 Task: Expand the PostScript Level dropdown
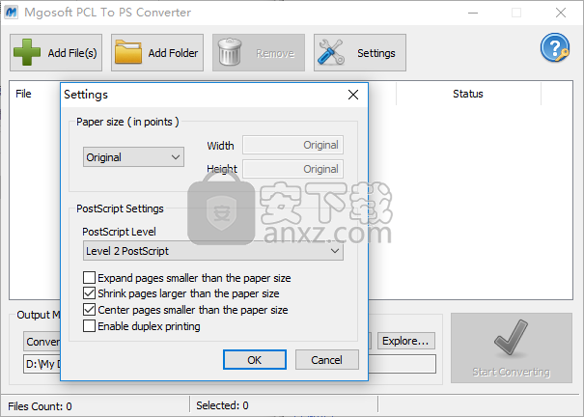click(x=212, y=251)
